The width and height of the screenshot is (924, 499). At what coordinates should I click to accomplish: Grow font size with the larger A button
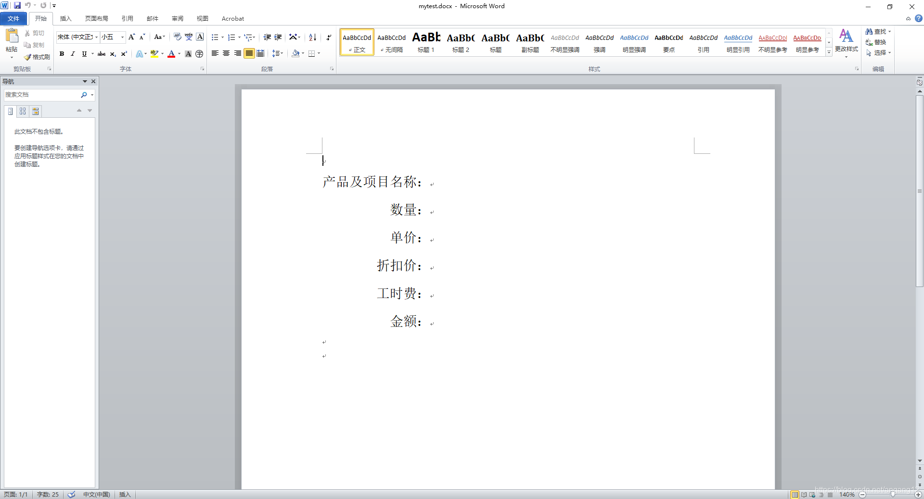click(x=131, y=37)
